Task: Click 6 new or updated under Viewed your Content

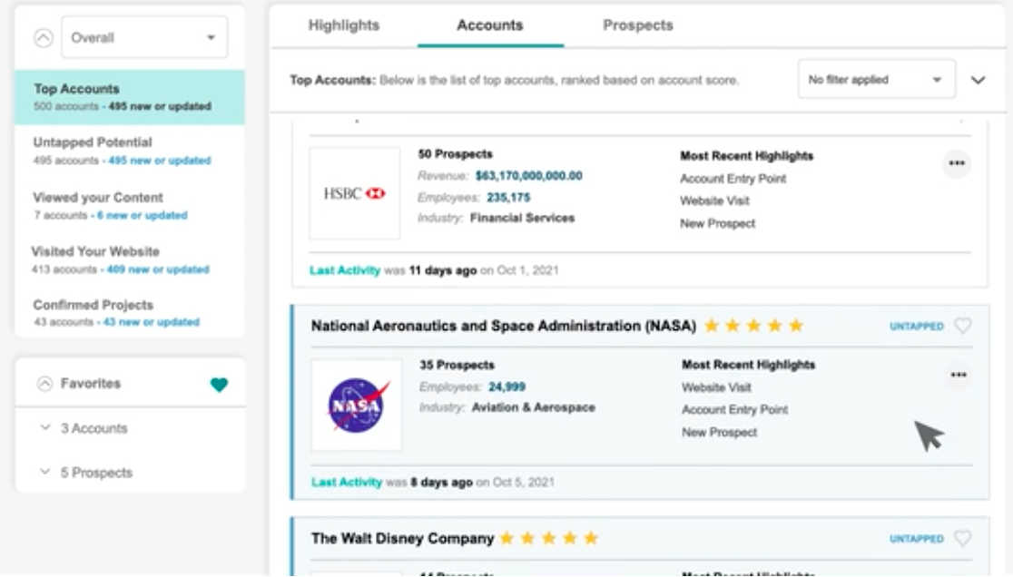Action: tap(142, 215)
